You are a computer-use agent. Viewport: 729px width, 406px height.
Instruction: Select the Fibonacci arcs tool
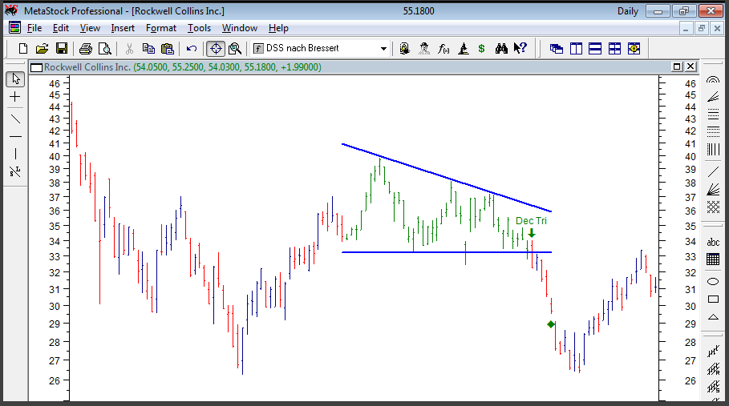tap(713, 80)
